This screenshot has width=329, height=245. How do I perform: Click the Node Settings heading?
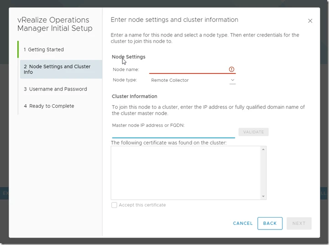128,57
